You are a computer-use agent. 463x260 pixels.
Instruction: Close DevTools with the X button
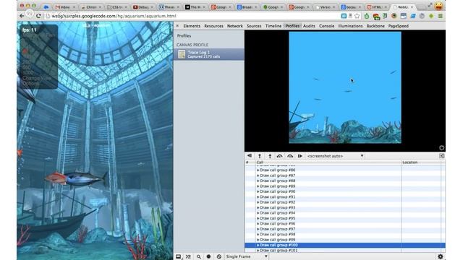(x=177, y=26)
